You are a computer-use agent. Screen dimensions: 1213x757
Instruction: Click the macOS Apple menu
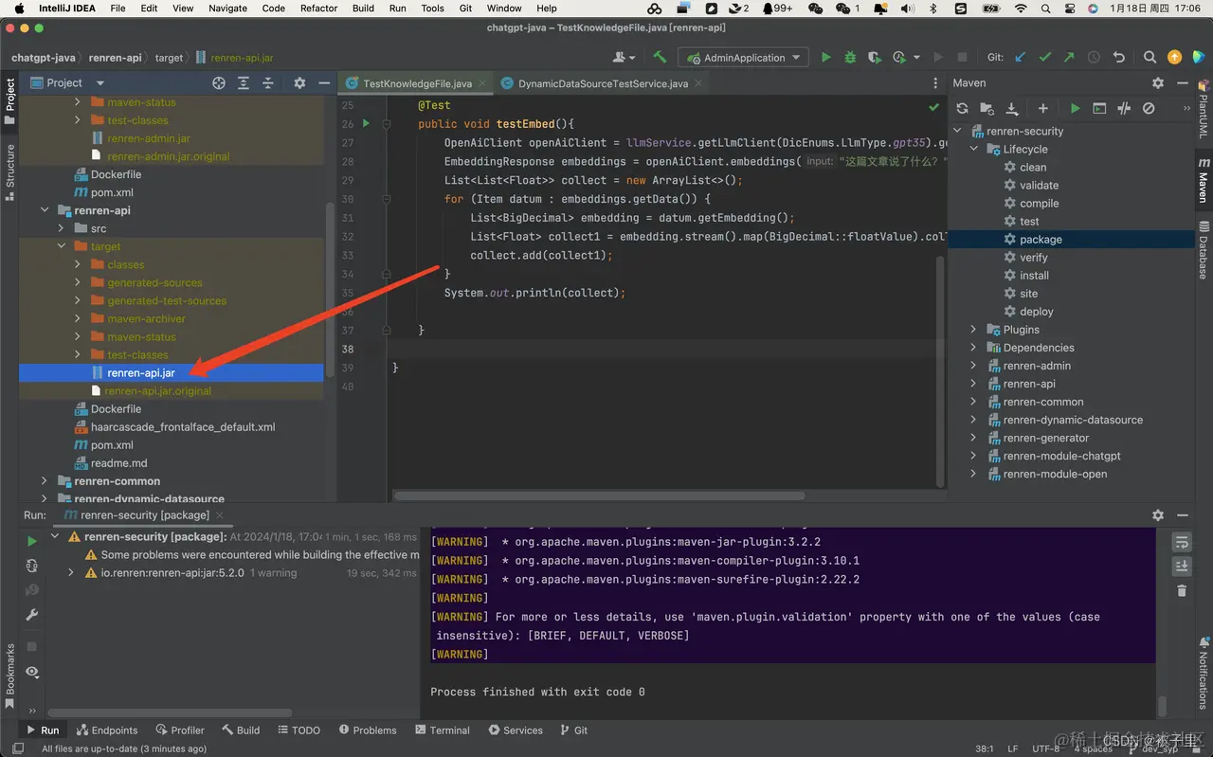pyautogui.click(x=18, y=9)
